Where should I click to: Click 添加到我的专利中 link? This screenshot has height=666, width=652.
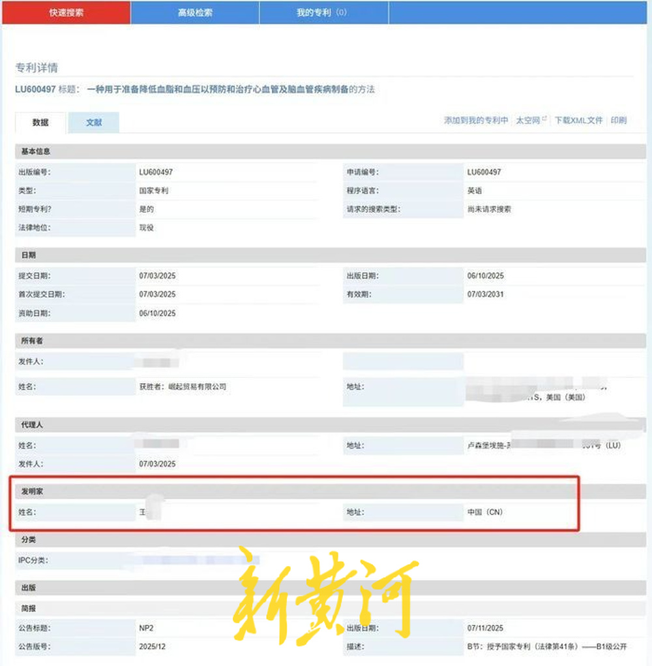pyautogui.click(x=476, y=121)
